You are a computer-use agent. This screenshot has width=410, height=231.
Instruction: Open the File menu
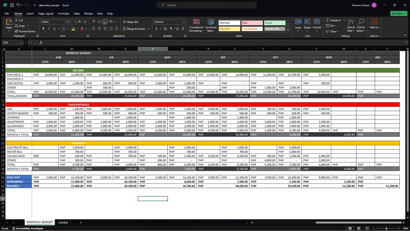coord(7,14)
